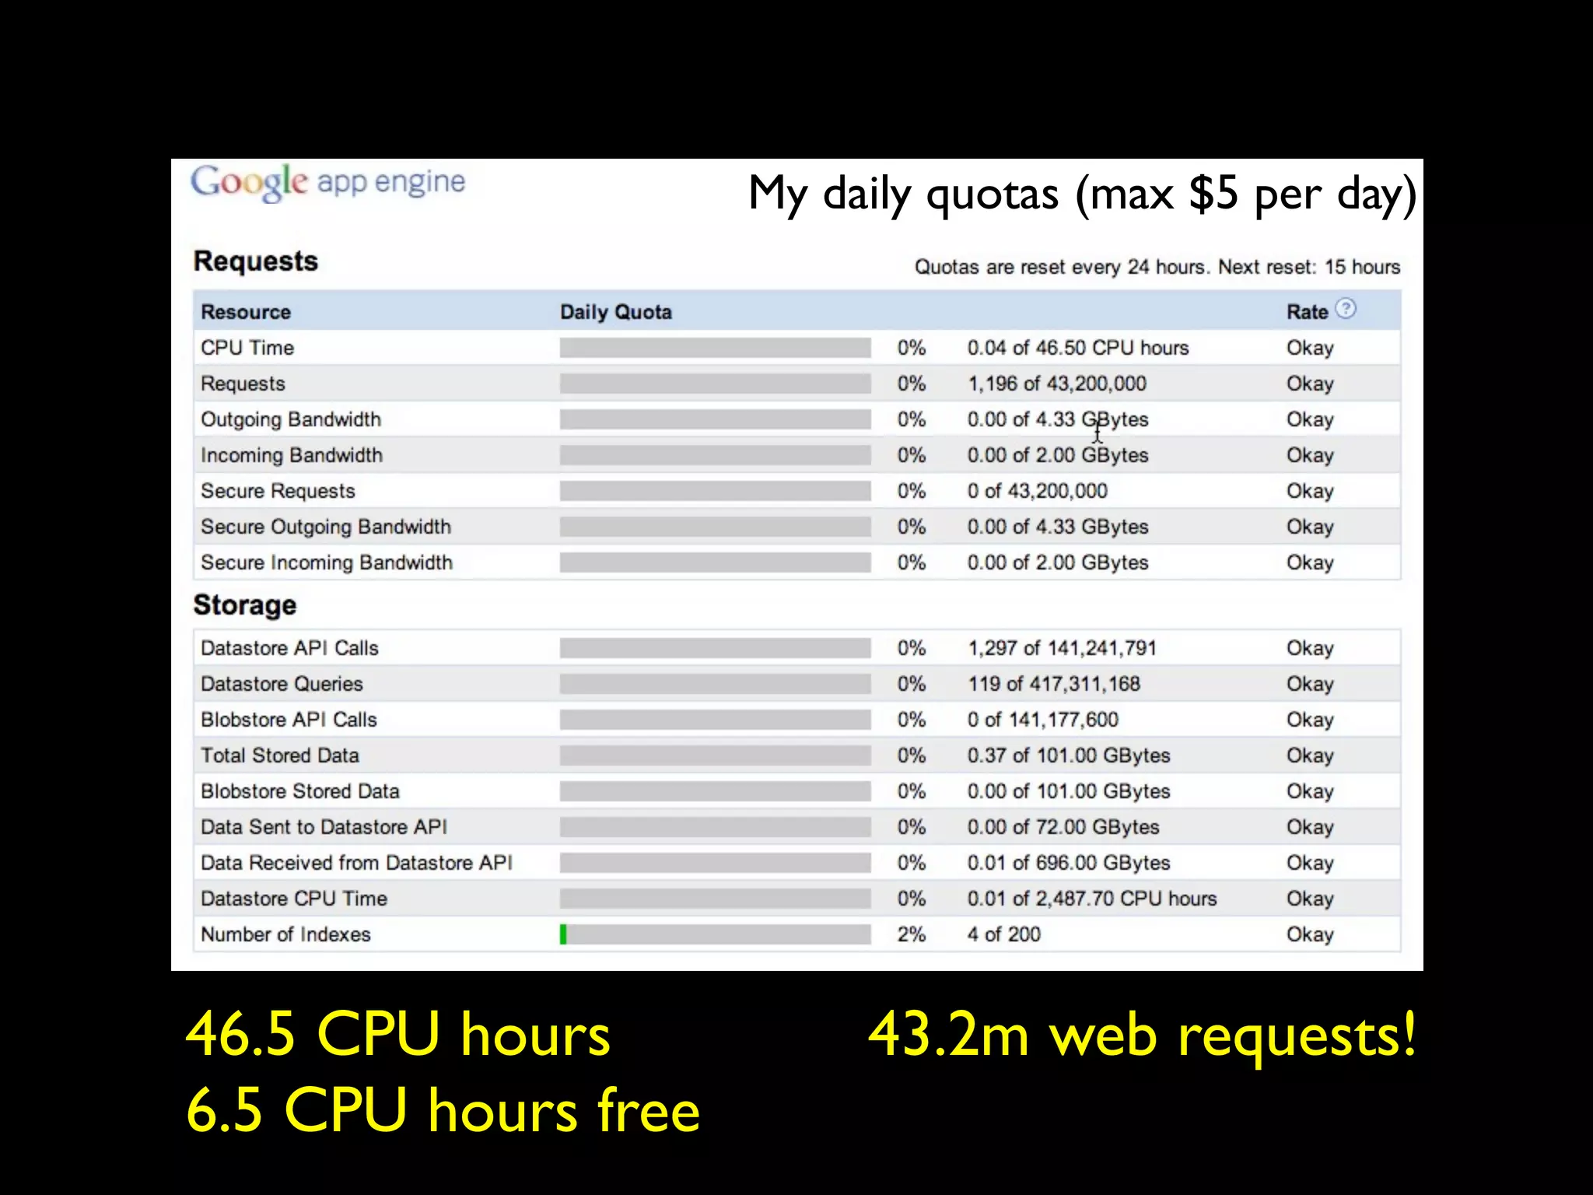Click 'Secure Incoming Bandwidth' label
The width and height of the screenshot is (1593, 1195).
(327, 562)
